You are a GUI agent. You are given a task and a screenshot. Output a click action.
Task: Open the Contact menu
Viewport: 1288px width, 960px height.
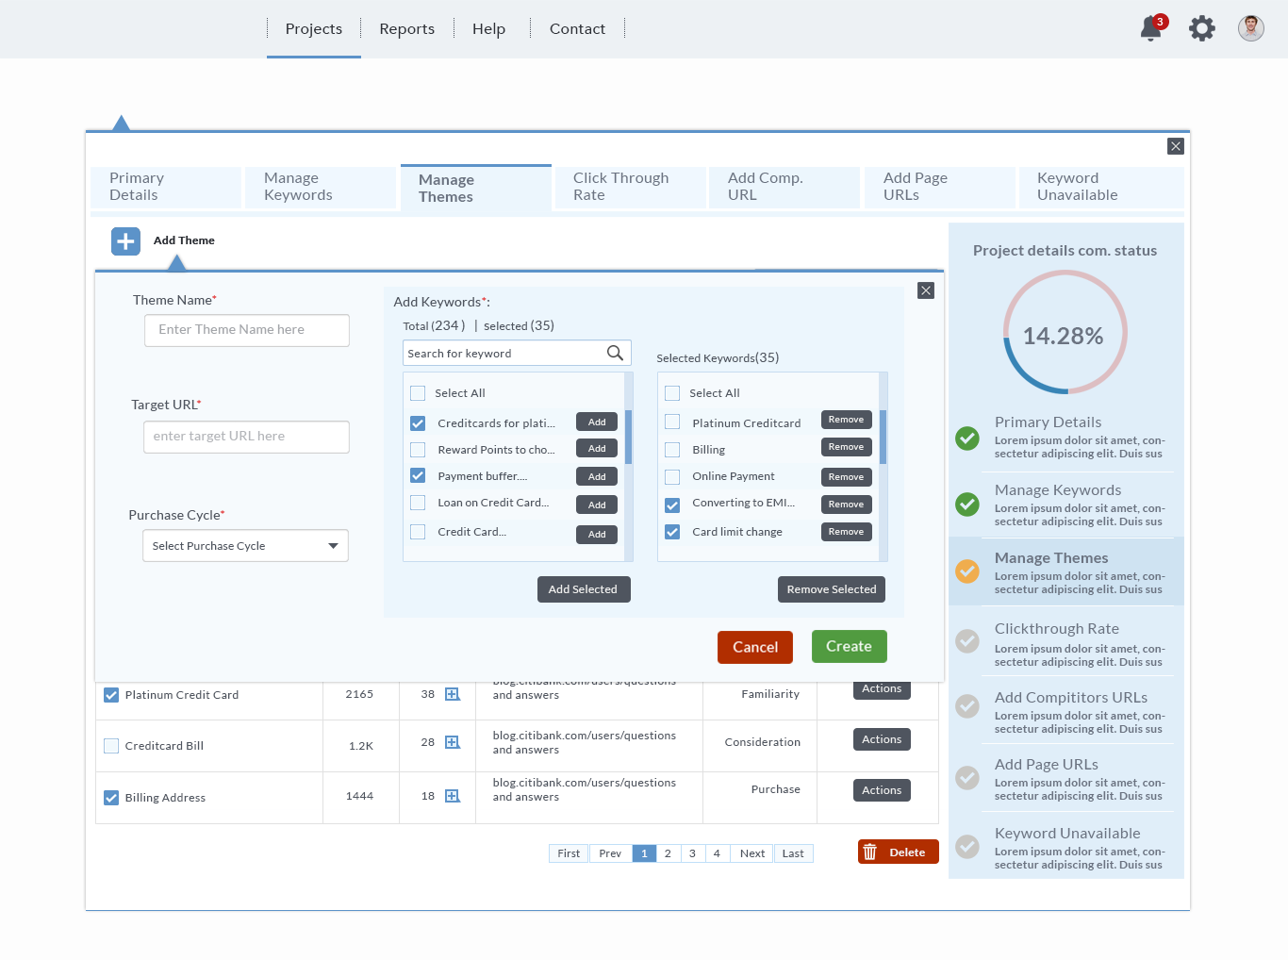(x=578, y=29)
